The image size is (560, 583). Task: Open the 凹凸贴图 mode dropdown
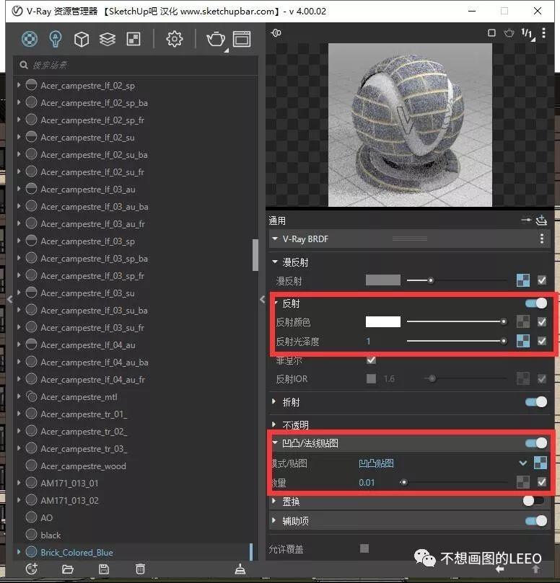[522, 463]
